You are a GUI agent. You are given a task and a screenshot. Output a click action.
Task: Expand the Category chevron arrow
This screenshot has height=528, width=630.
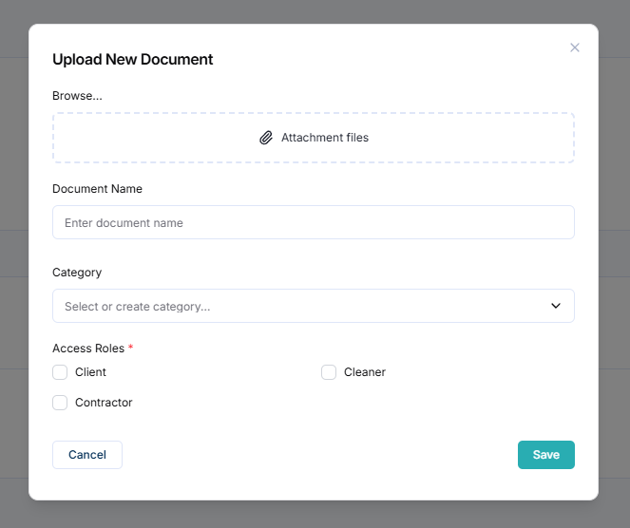pyautogui.click(x=556, y=307)
